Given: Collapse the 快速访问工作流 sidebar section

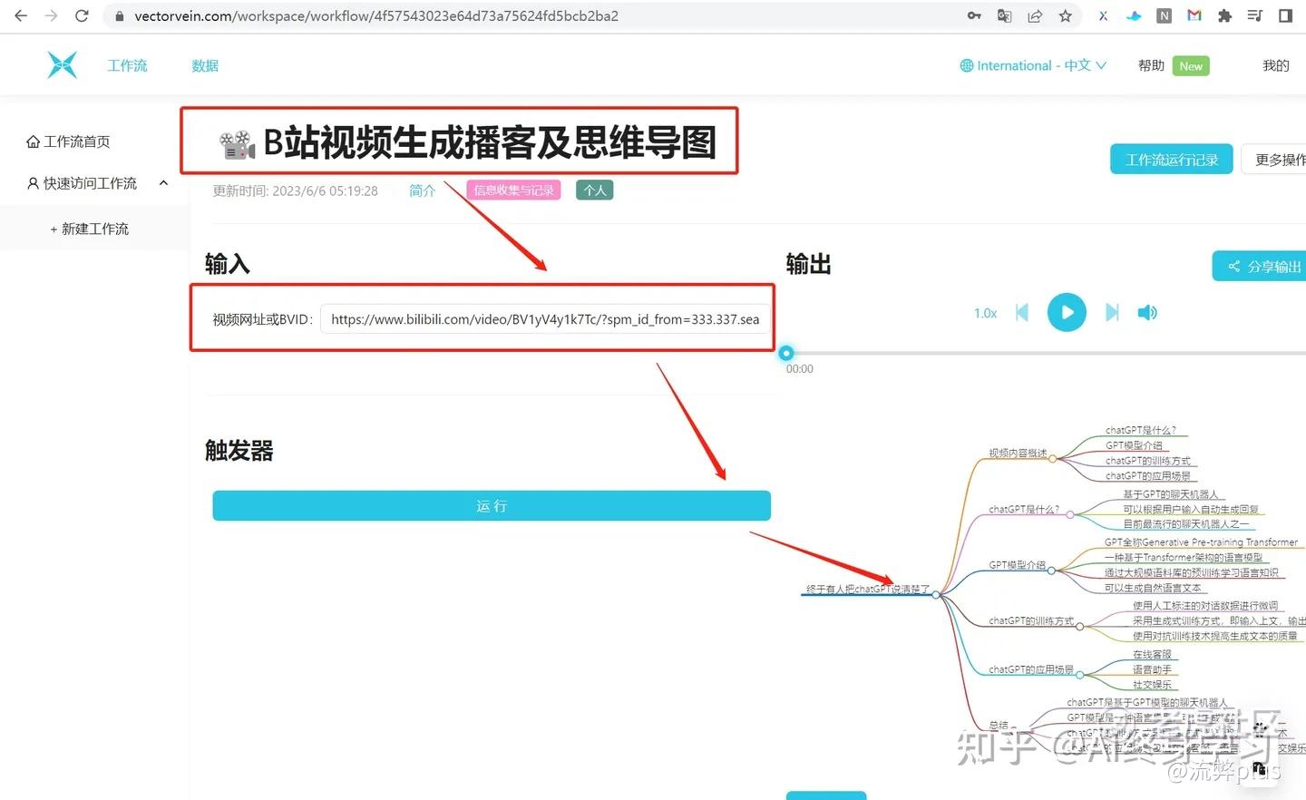Looking at the screenshot, I should coord(163,183).
